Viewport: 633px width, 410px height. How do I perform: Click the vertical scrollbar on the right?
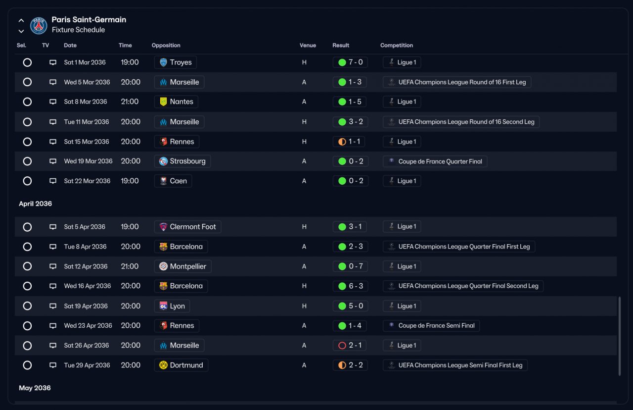point(619,336)
